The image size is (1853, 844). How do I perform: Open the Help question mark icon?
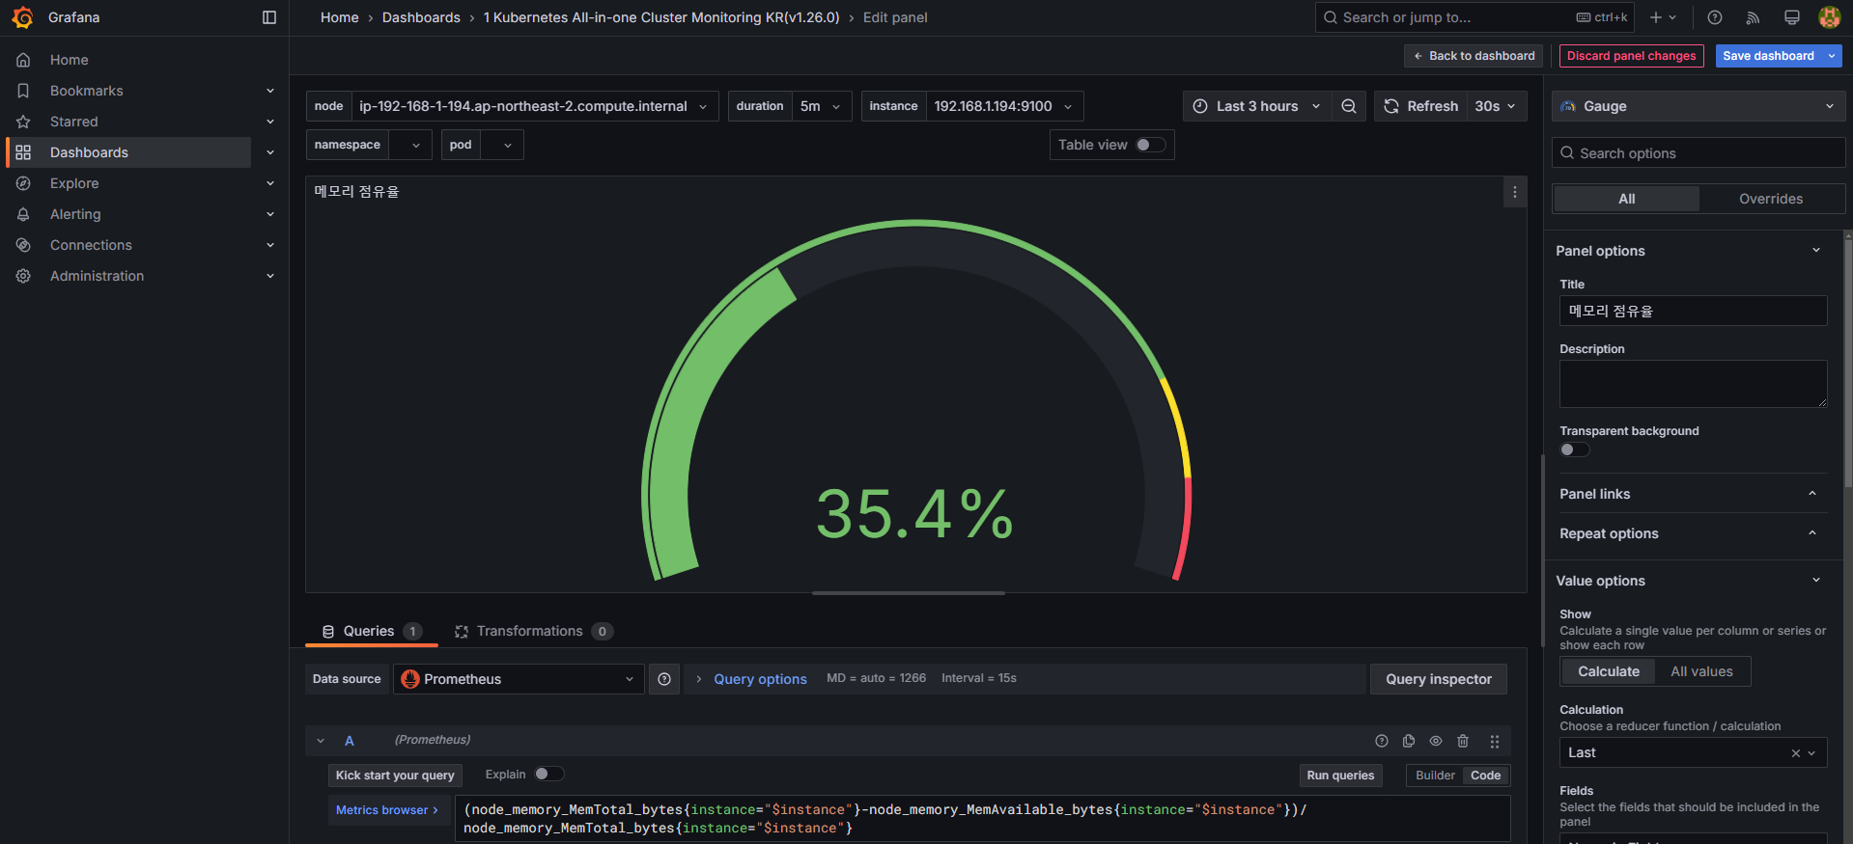[1715, 17]
